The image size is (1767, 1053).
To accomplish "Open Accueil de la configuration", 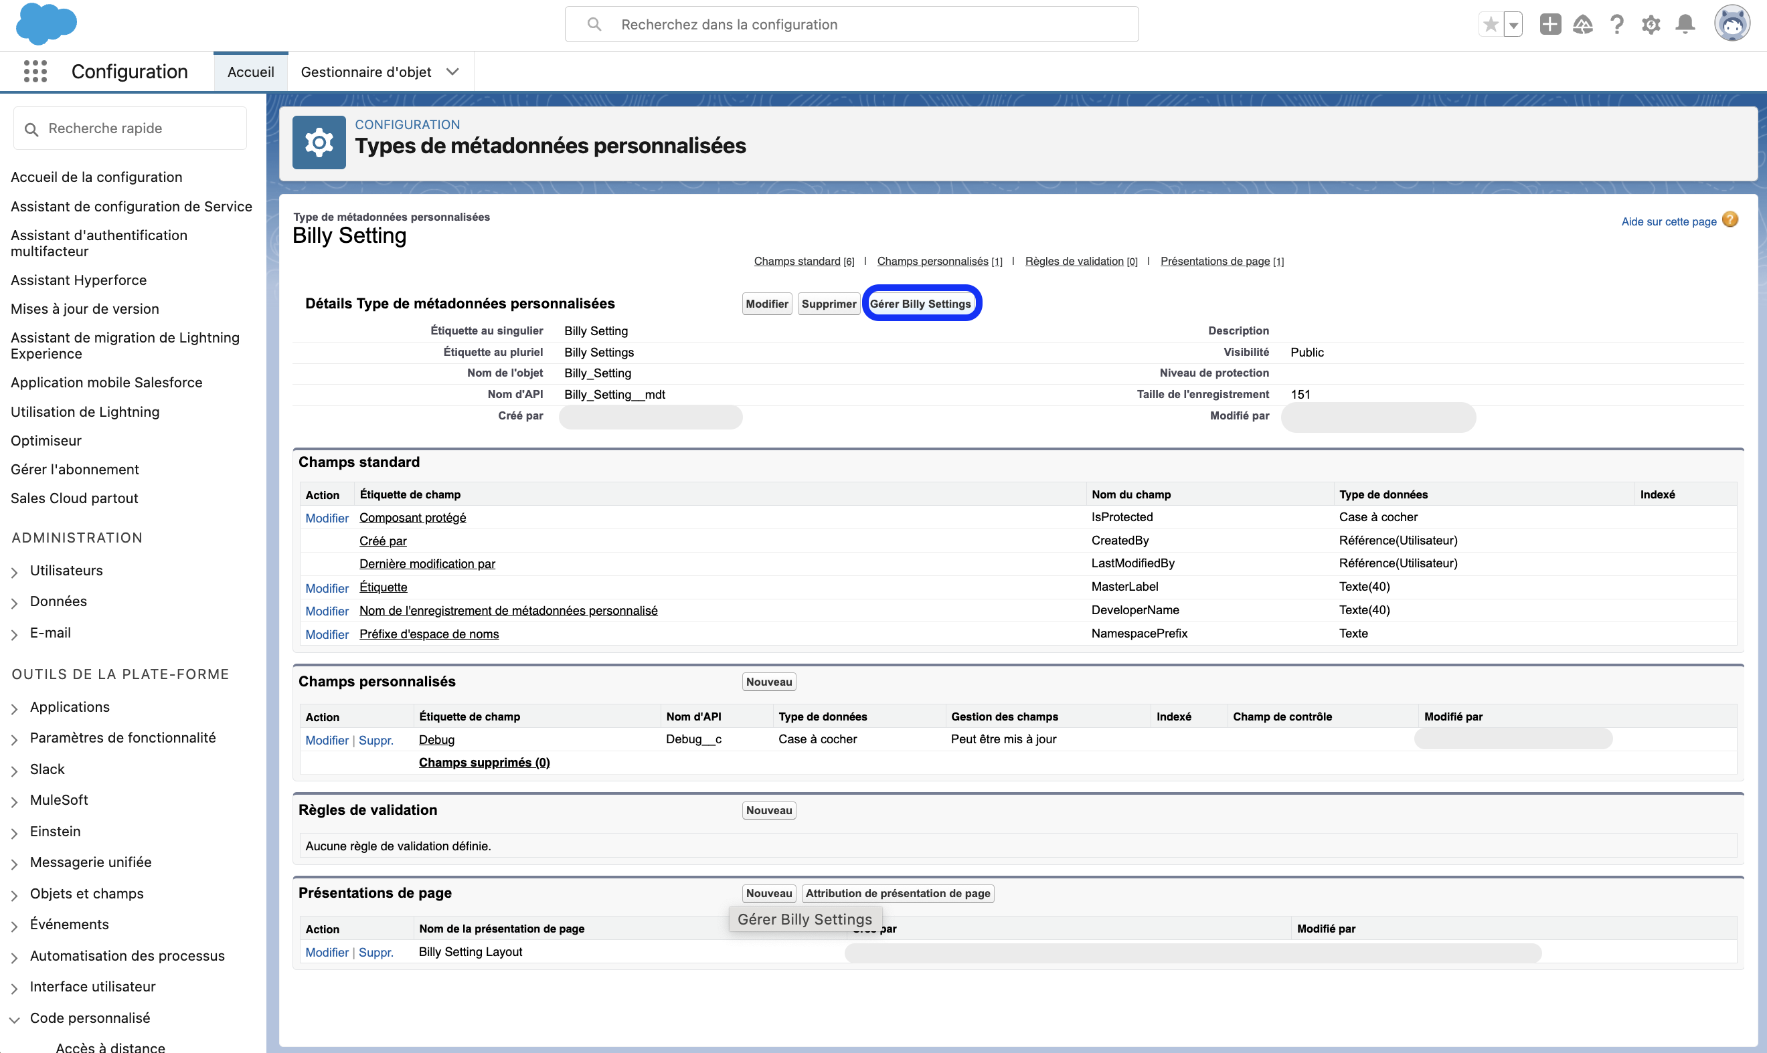I will click(96, 177).
